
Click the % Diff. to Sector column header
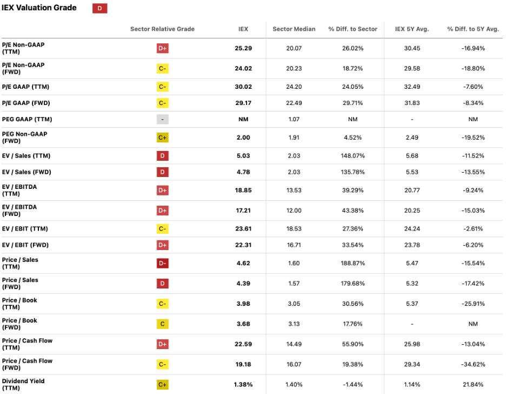point(352,29)
